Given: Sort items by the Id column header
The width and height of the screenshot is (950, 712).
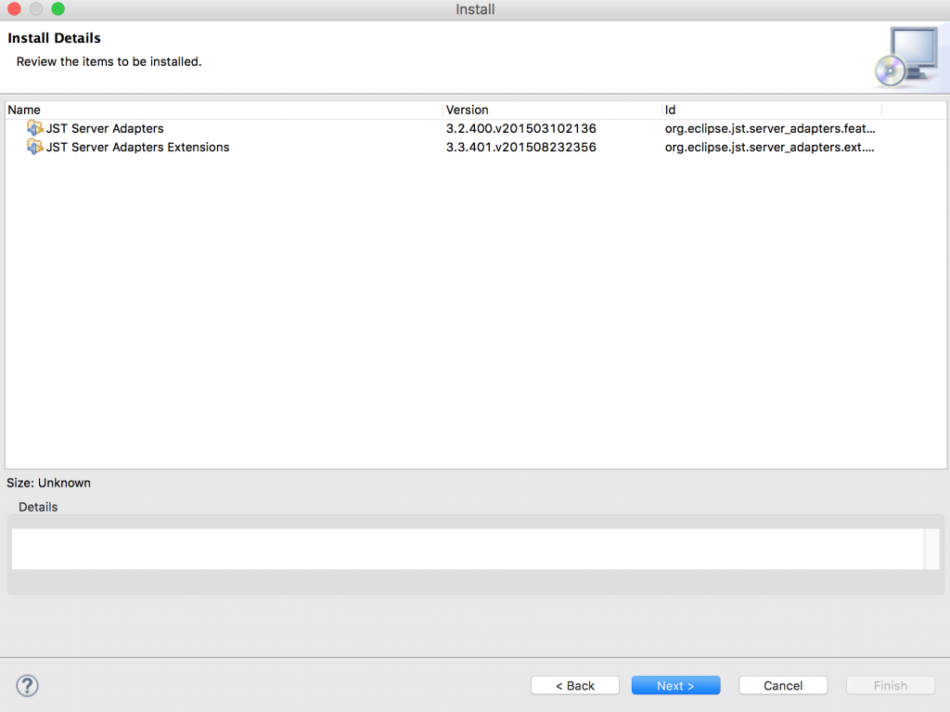Looking at the screenshot, I should click(771, 110).
